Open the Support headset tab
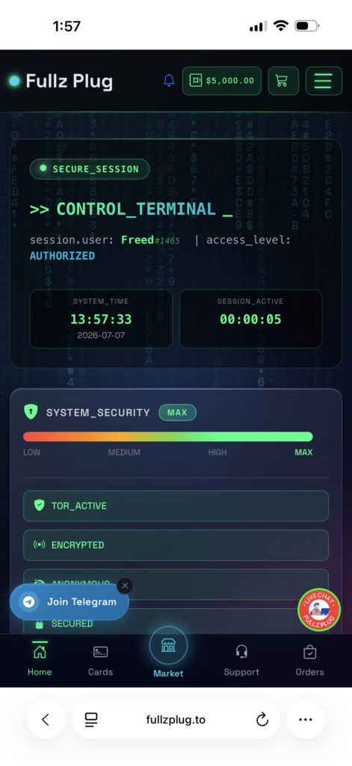The height and width of the screenshot is (766, 352). point(241,660)
